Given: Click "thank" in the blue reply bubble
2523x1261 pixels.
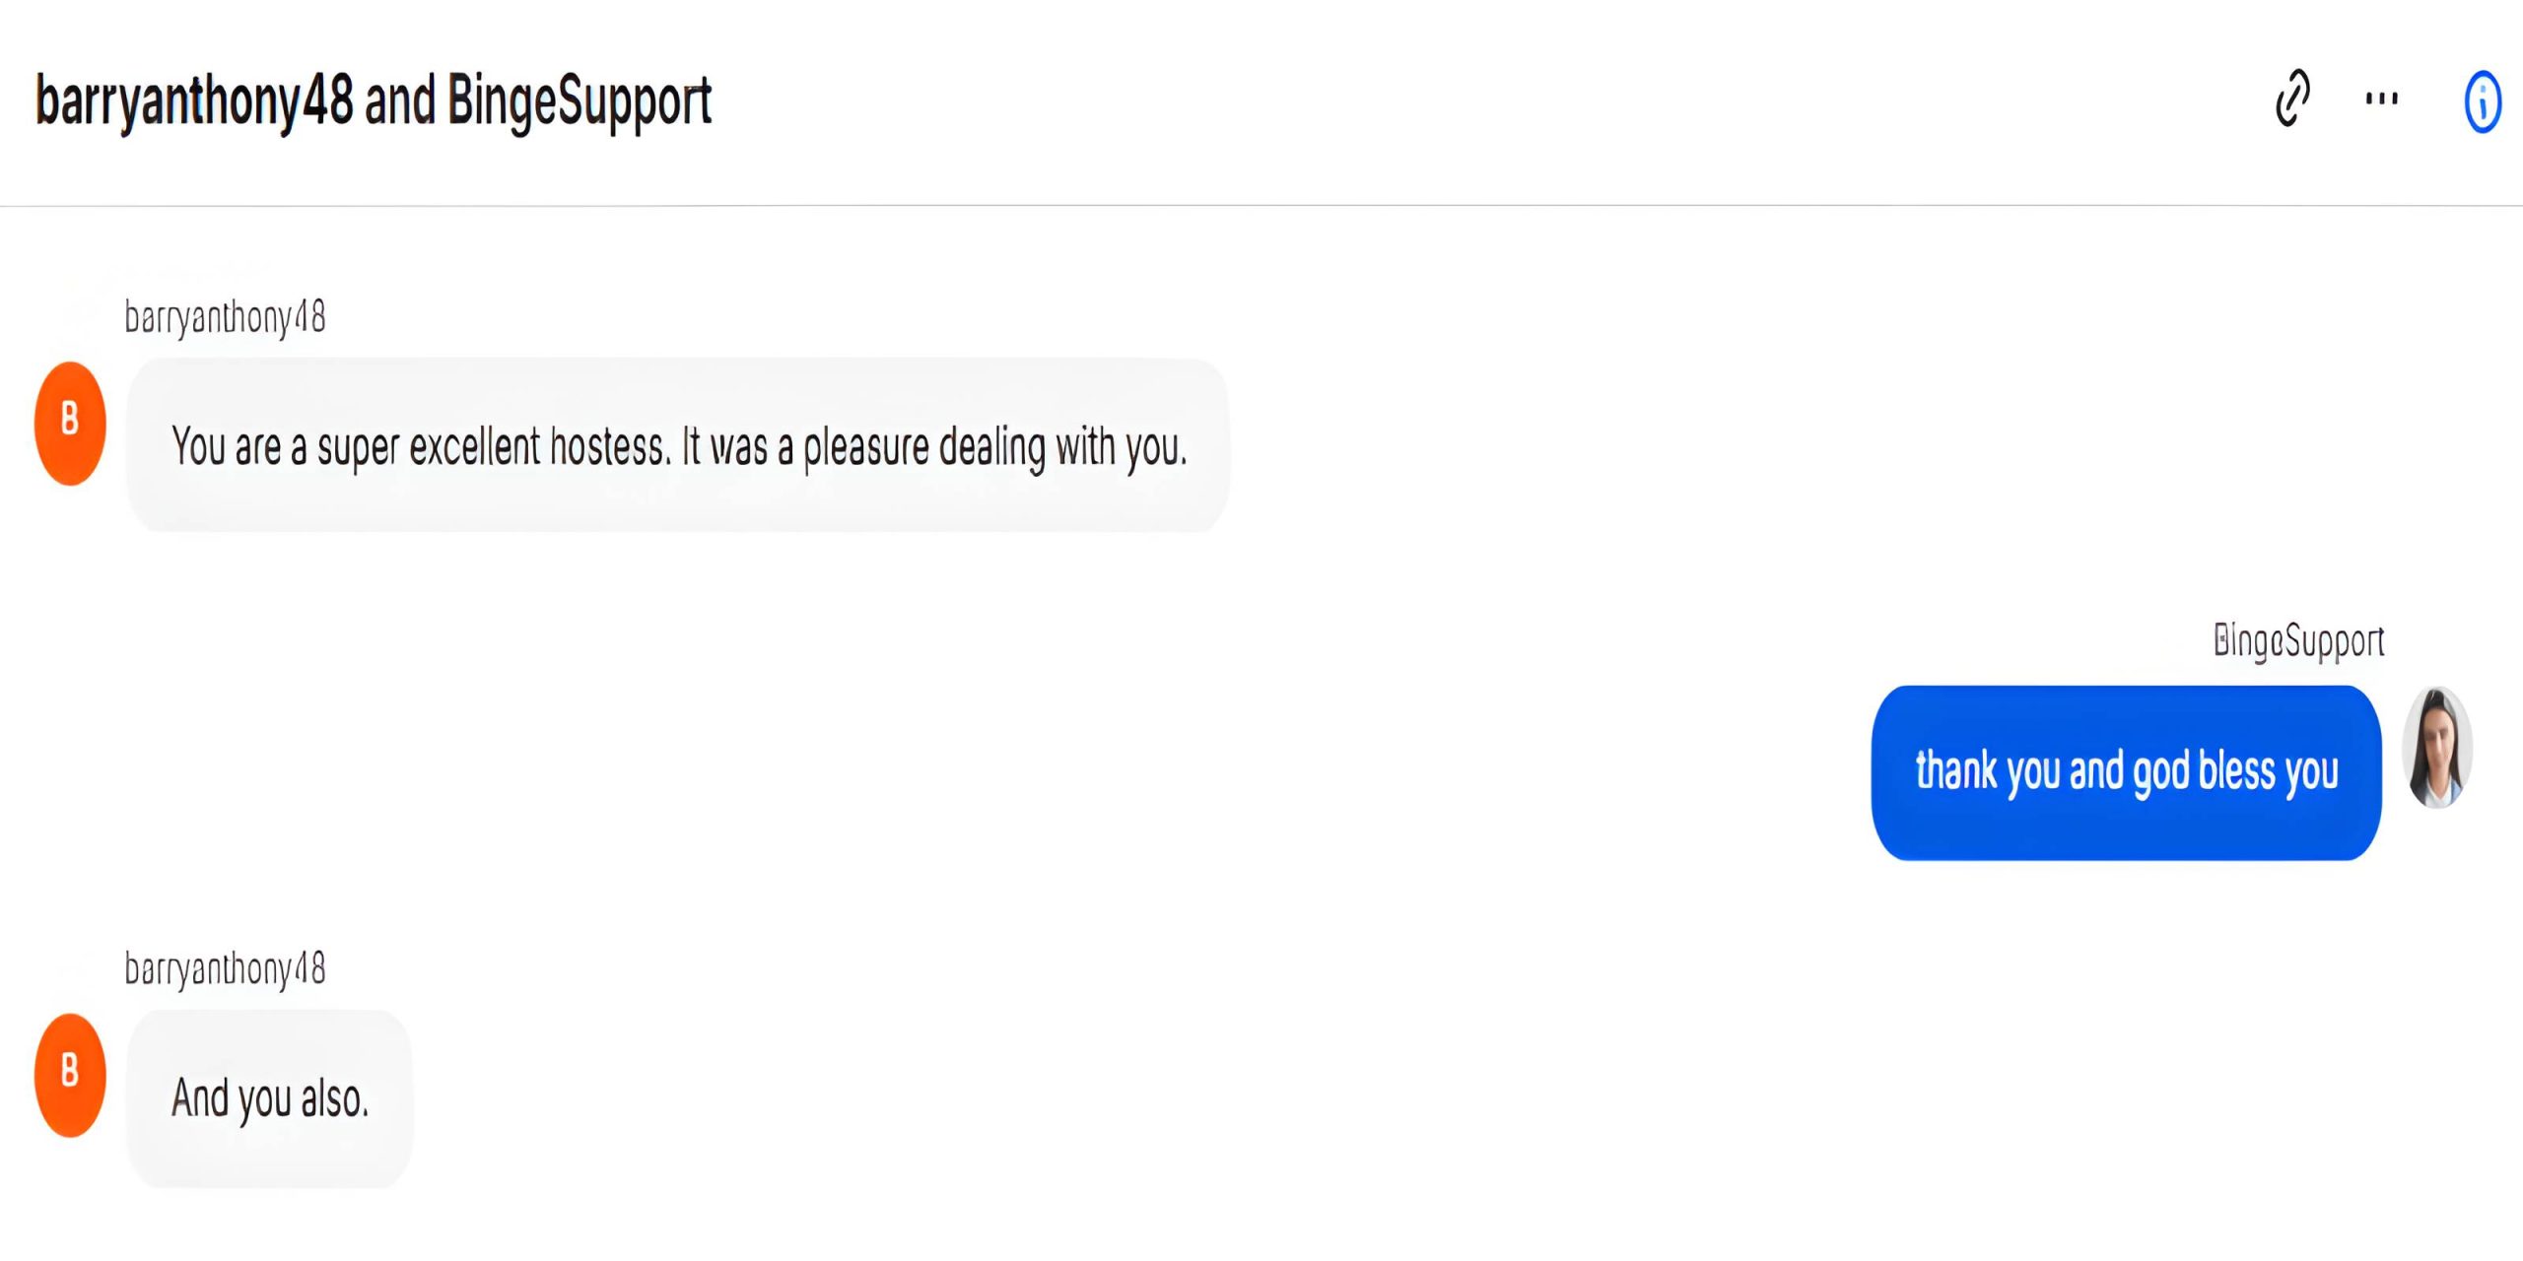Looking at the screenshot, I should coord(1955,770).
